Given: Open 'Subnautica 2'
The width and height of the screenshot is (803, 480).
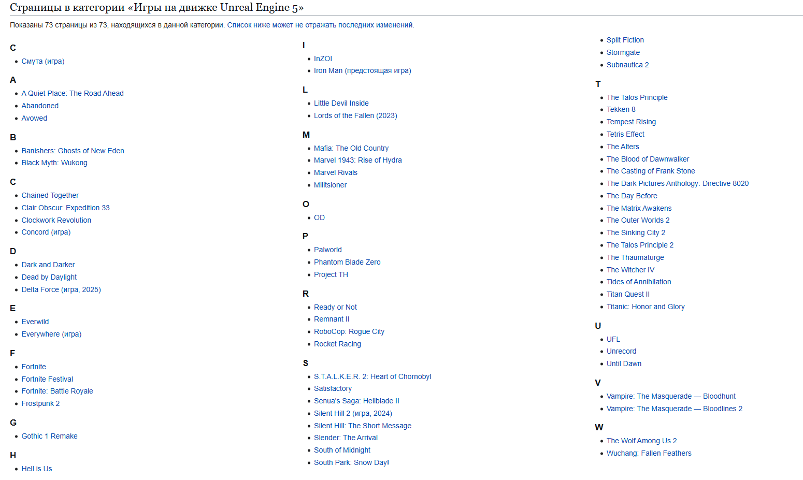Looking at the screenshot, I should click(x=627, y=65).
